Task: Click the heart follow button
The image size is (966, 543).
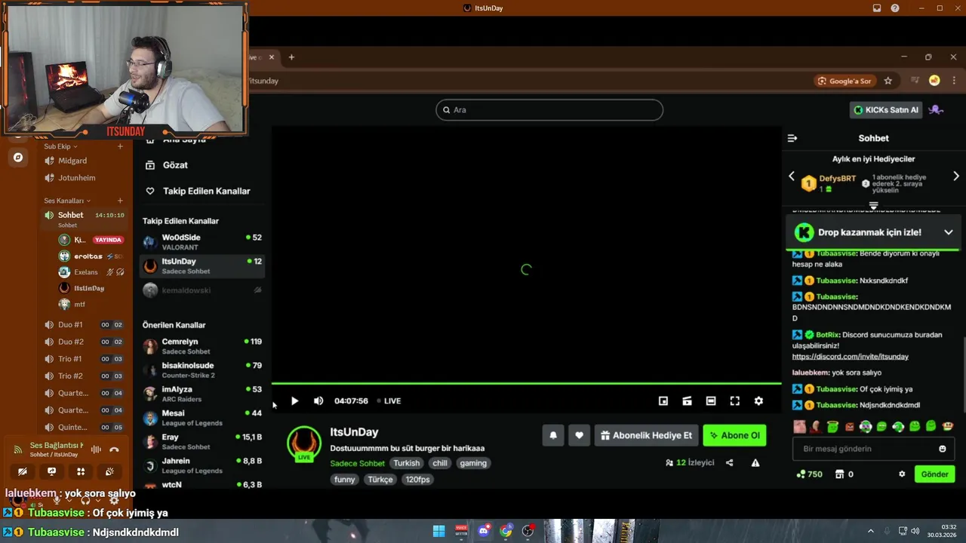Action: pyautogui.click(x=579, y=435)
